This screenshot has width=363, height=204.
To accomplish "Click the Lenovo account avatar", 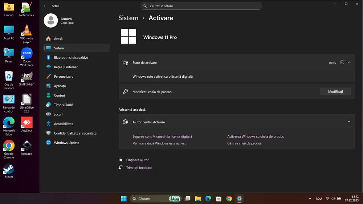I will [x=51, y=20].
